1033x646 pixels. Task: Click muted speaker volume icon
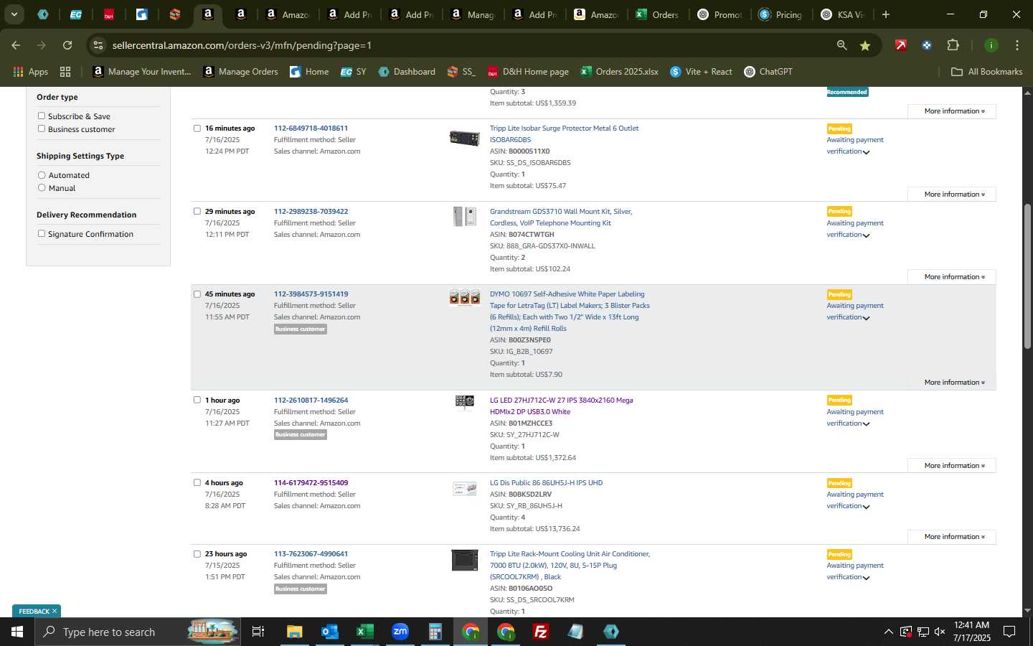940,632
